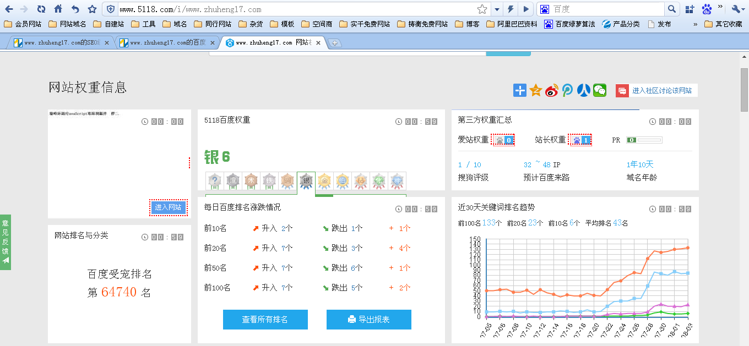Expand the bookmarks bar overflow chevron
749x346 pixels.
(x=695, y=24)
